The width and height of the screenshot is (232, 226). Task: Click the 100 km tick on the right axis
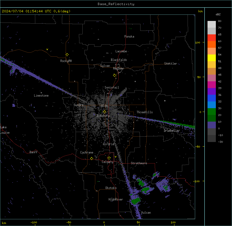tap(198, 42)
